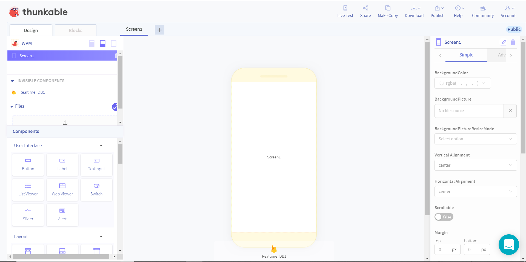This screenshot has height=262, width=526.
Task: Open Live Test from the top bar
Action: tap(345, 12)
